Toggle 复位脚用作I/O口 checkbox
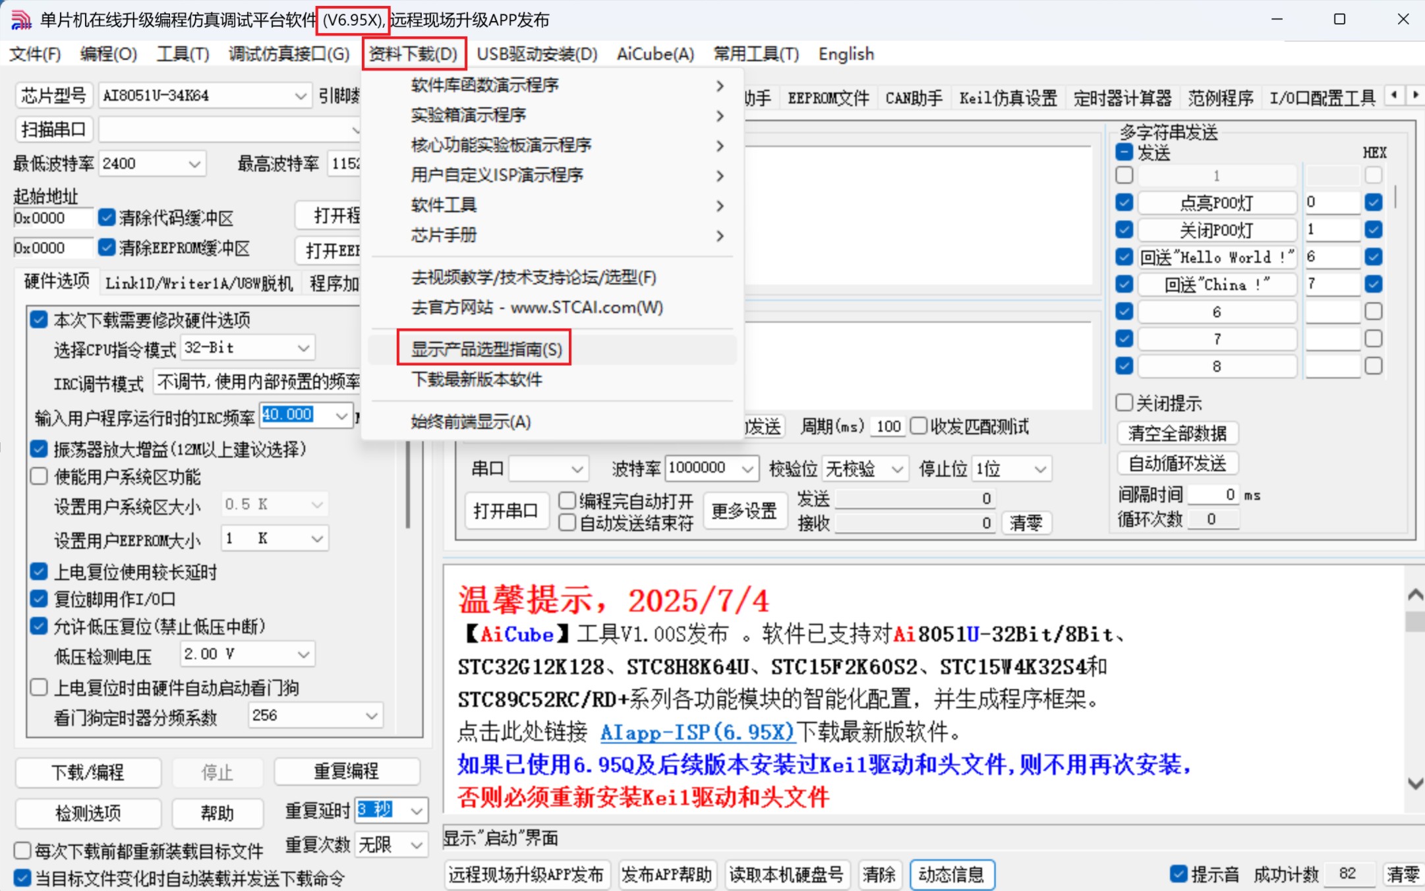 (39, 598)
